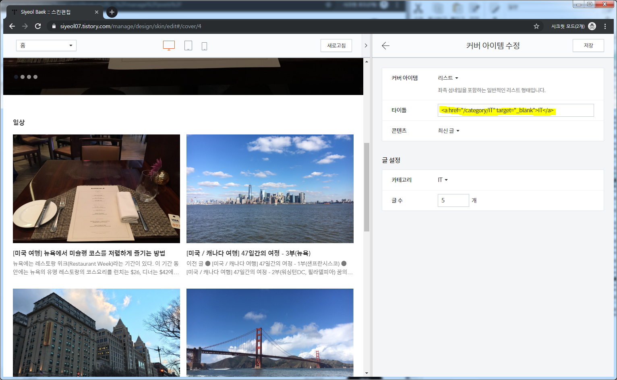Open a new browser tab

coord(112,12)
